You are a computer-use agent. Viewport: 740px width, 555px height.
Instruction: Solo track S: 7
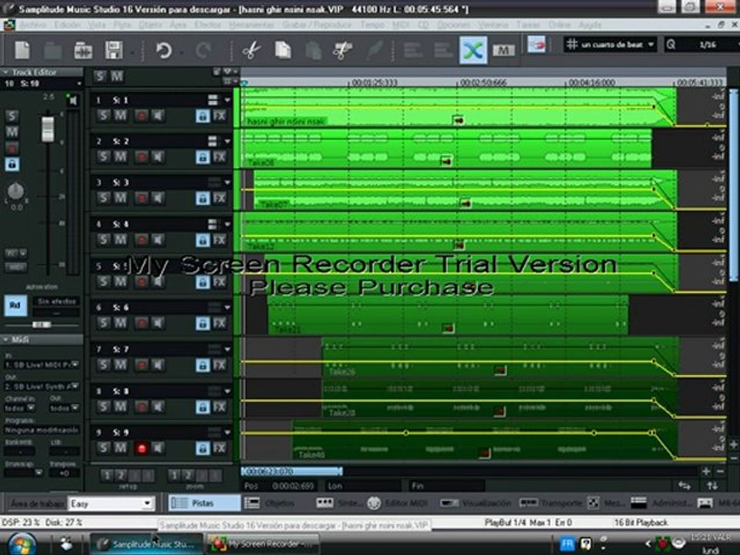(x=103, y=365)
